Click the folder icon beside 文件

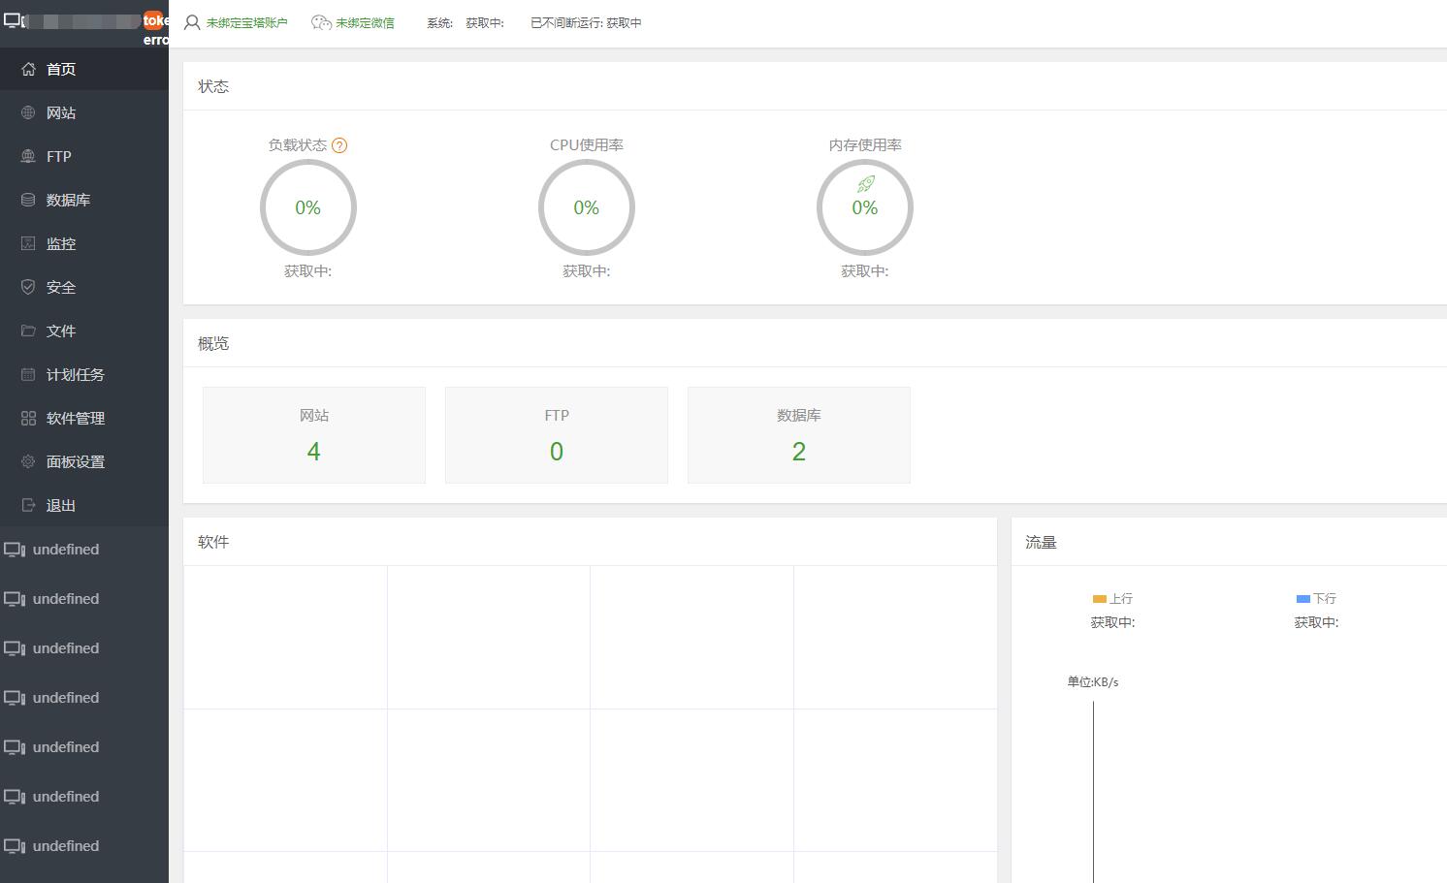click(x=28, y=331)
